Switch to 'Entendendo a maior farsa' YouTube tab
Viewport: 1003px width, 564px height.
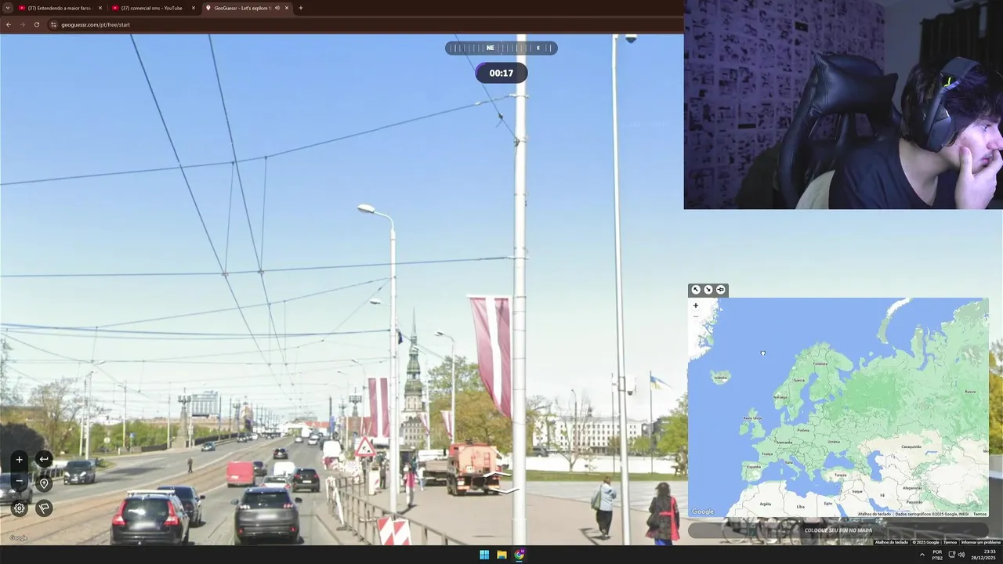point(60,8)
